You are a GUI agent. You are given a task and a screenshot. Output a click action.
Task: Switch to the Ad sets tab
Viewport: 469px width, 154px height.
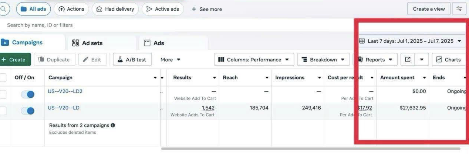click(87, 43)
